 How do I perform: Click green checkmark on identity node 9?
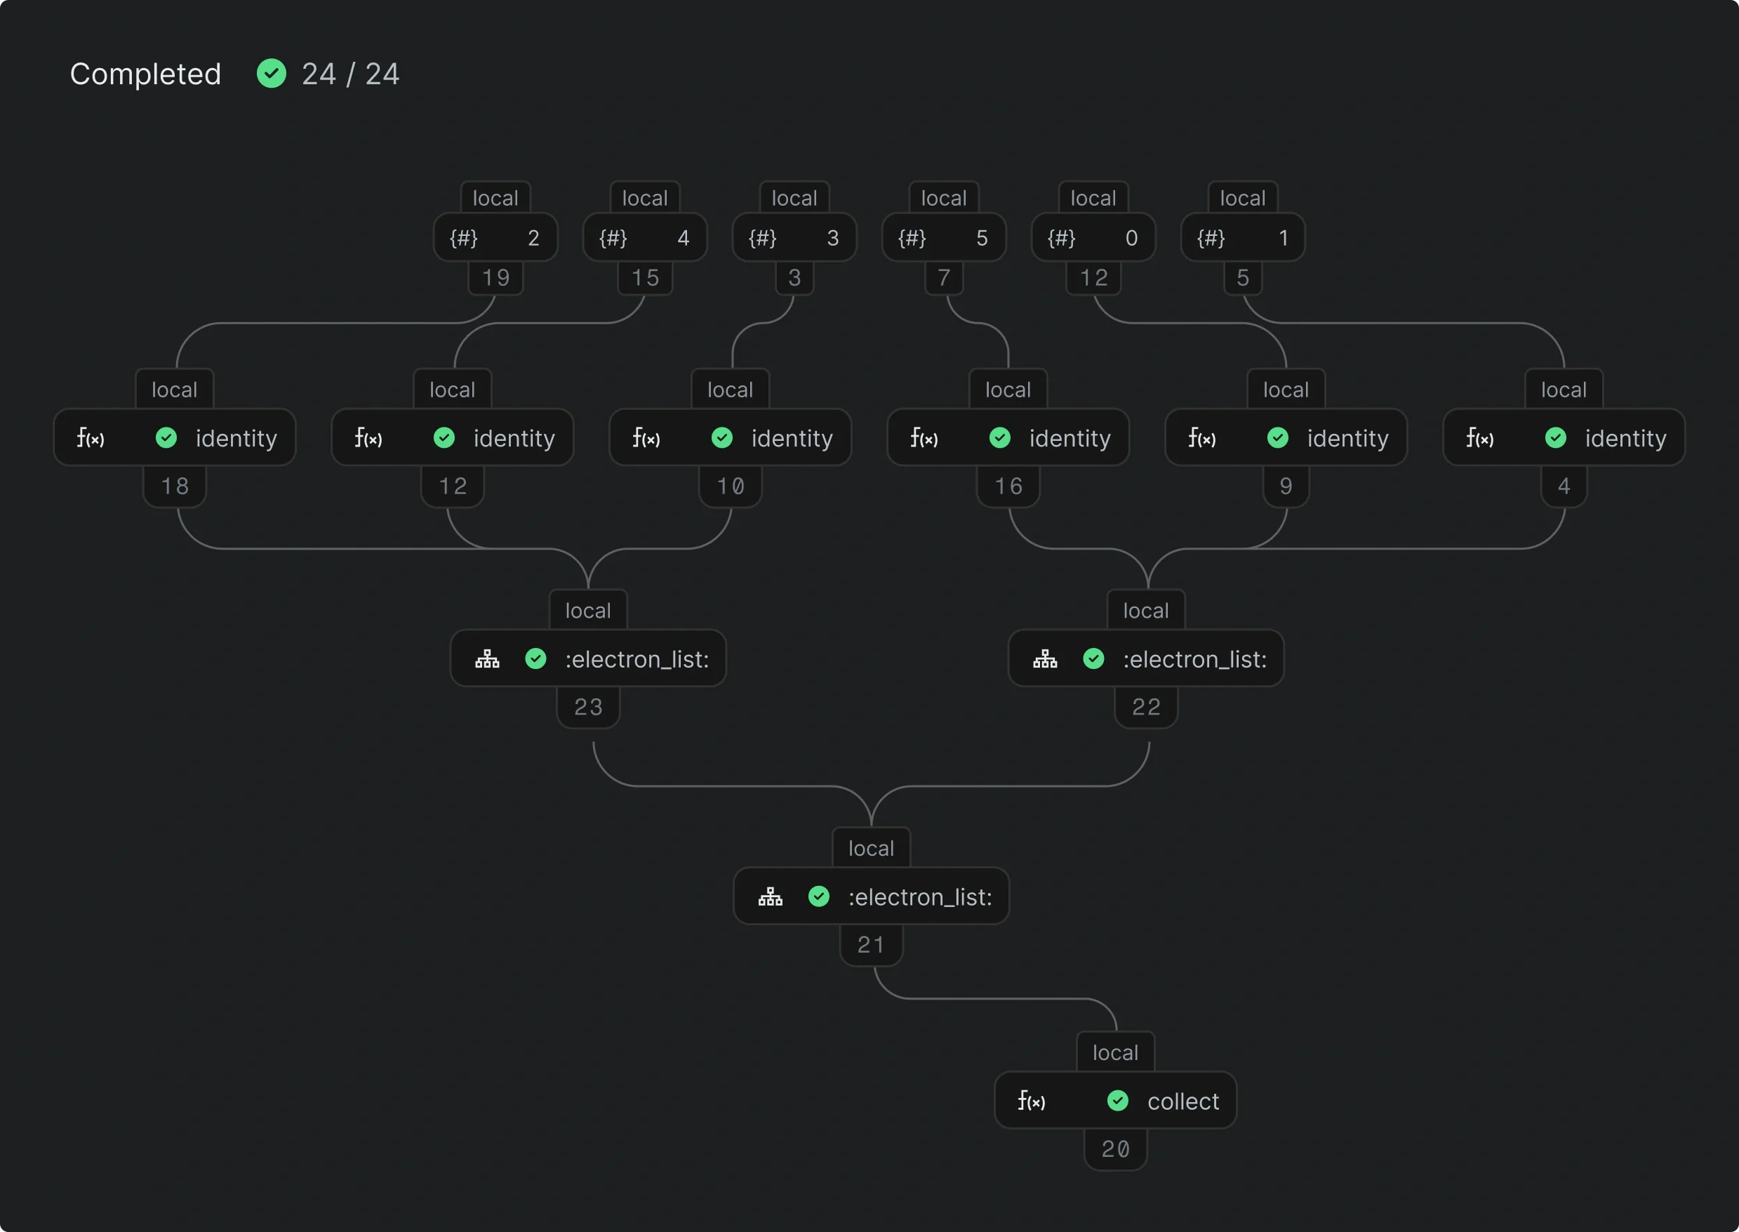[1278, 438]
